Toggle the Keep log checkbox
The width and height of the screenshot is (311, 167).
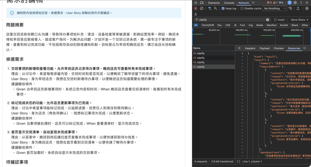(x=223, y=8)
